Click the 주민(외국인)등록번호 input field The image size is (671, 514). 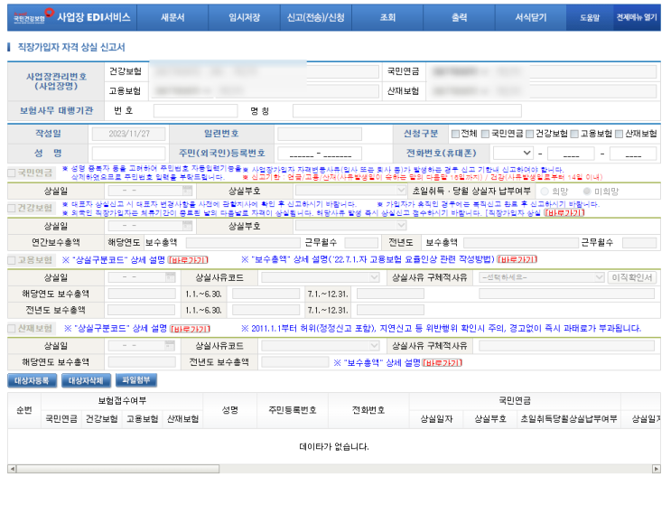point(320,154)
